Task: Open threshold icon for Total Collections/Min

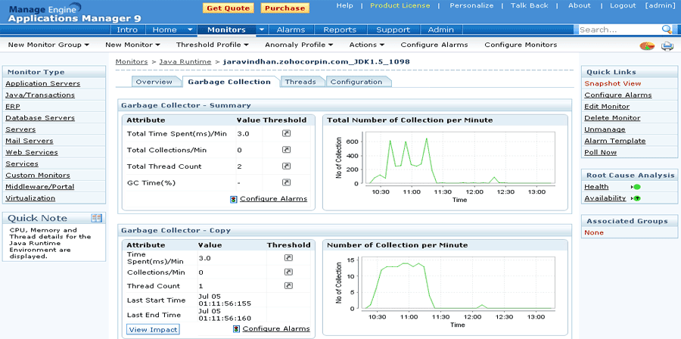Action: [x=286, y=150]
